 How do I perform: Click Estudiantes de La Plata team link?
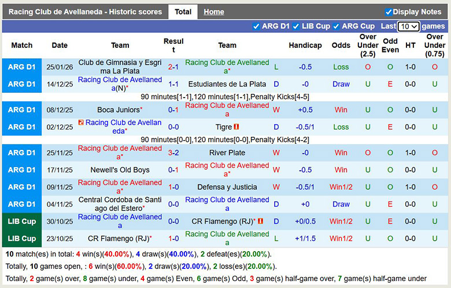click(227, 84)
